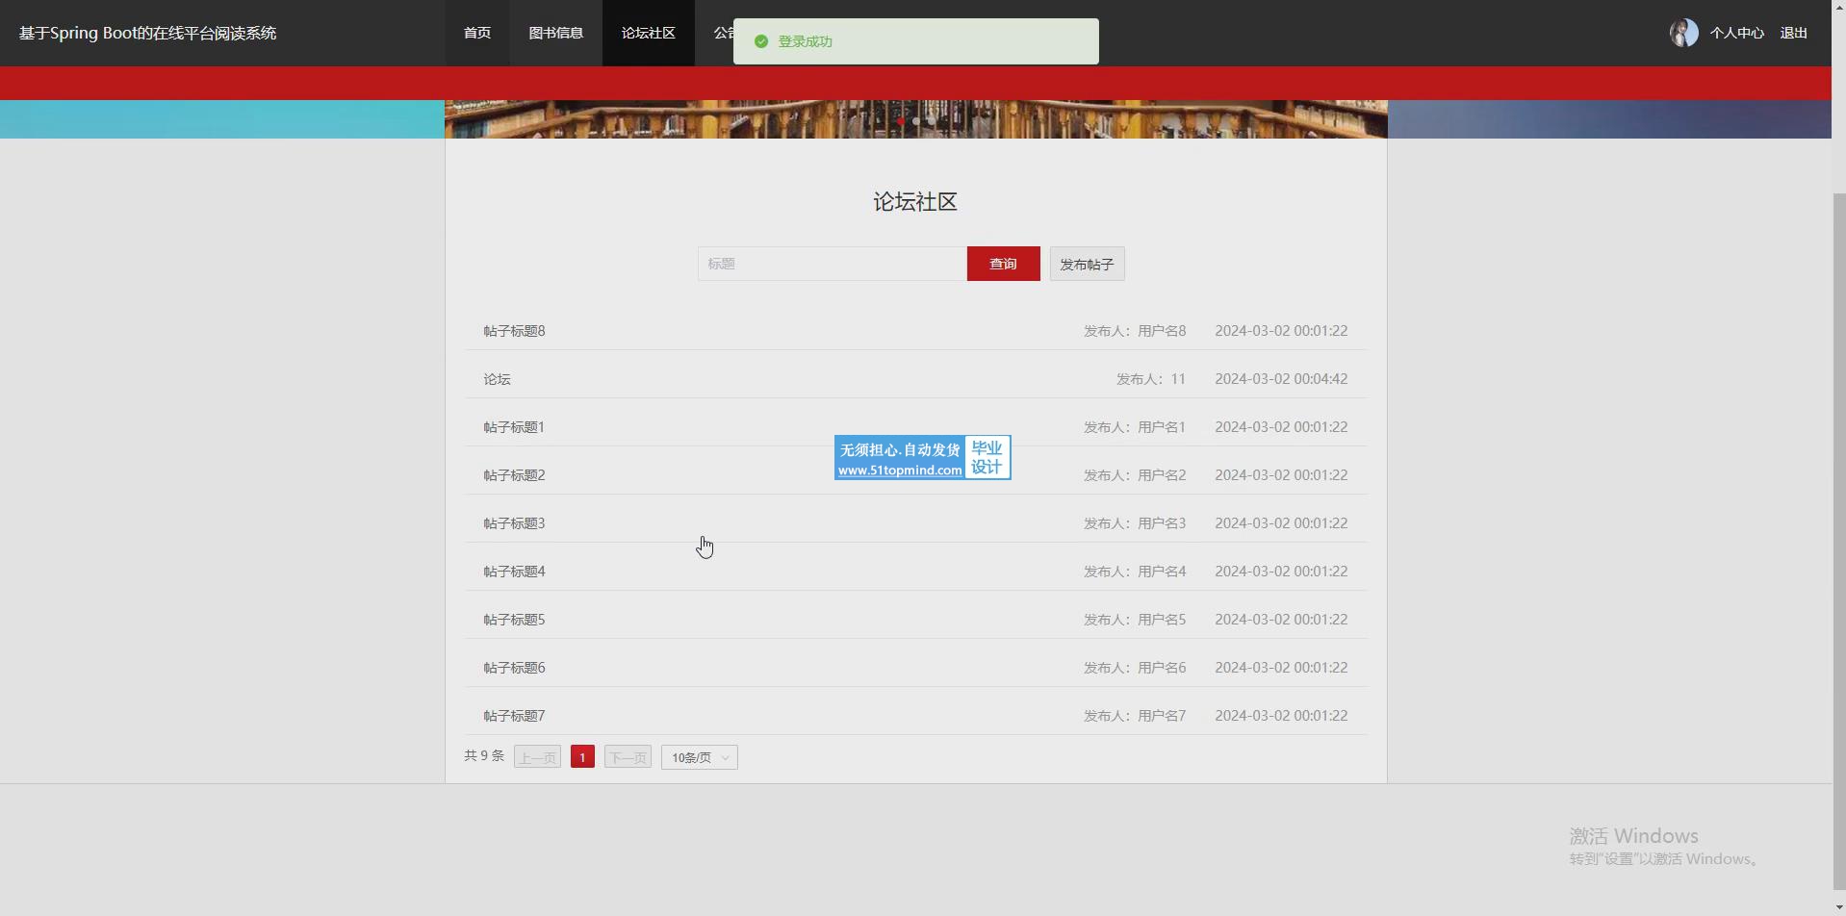Click 上一页 pagination button

point(537,757)
